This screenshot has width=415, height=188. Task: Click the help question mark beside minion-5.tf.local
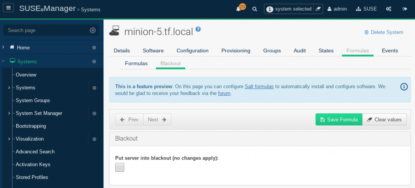[x=198, y=29]
